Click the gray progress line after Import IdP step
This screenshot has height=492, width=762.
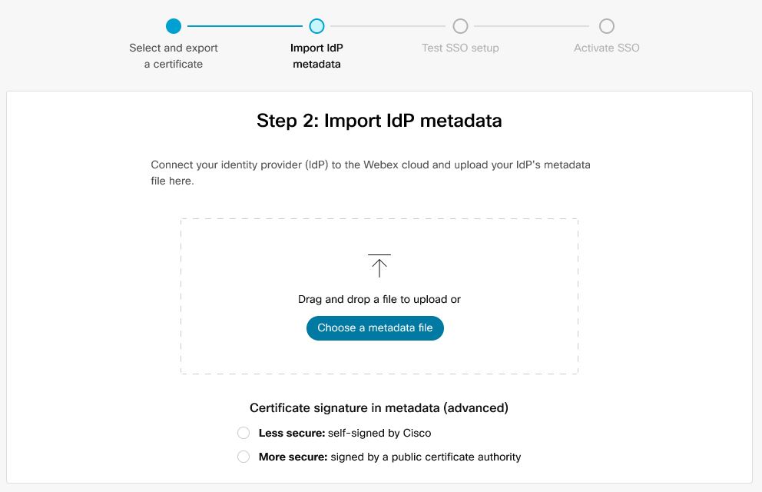click(388, 26)
